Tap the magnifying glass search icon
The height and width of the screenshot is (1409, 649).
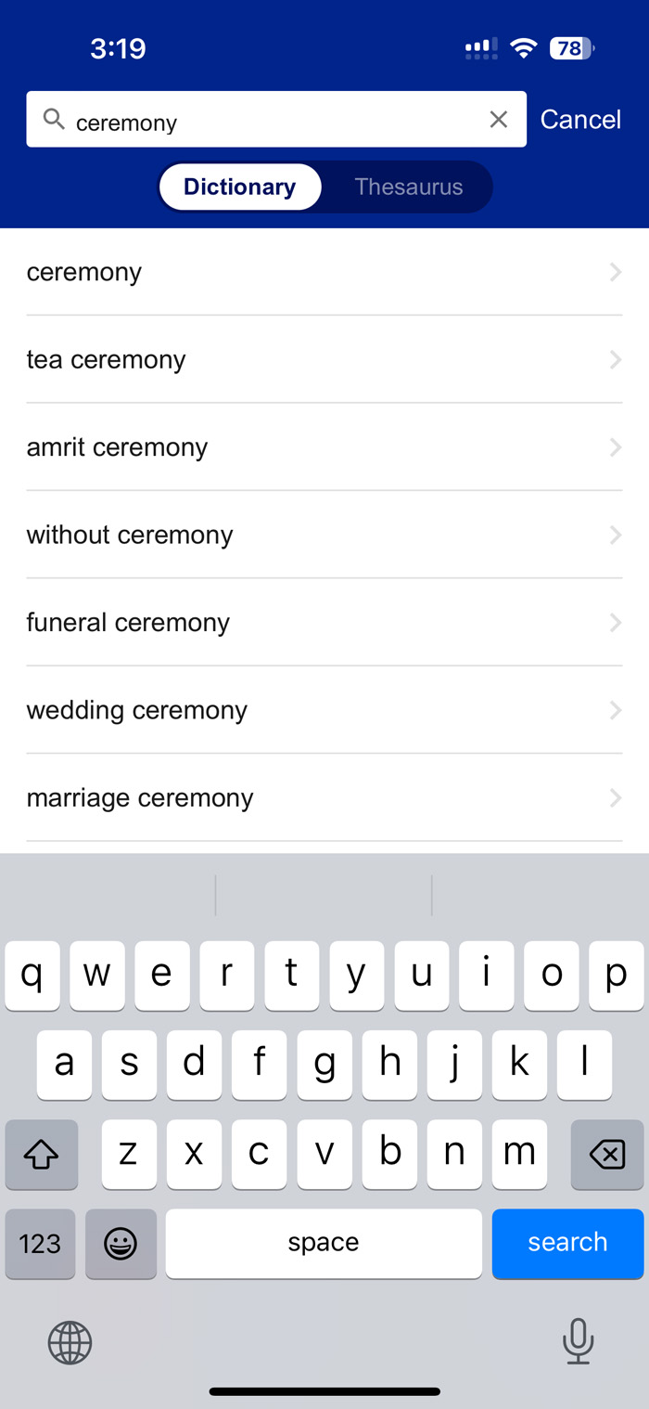pyautogui.click(x=53, y=119)
